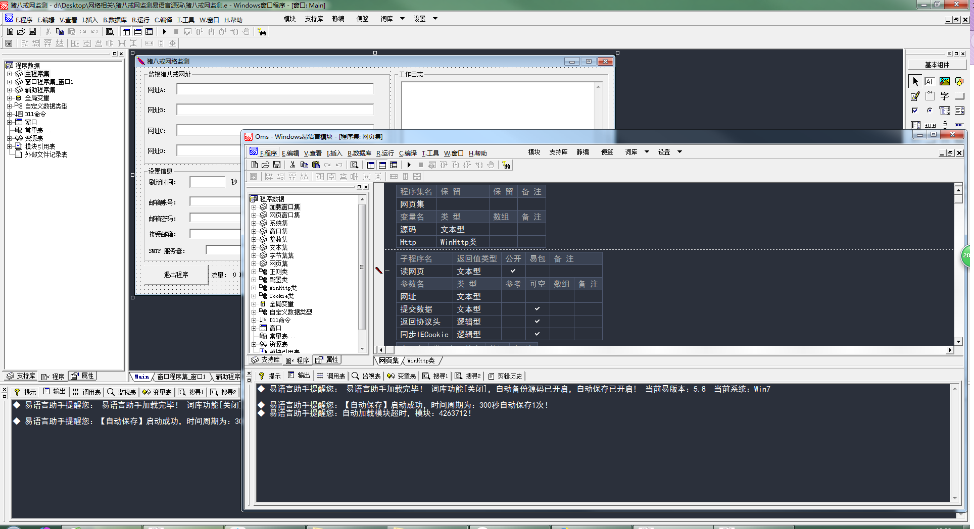Toggle 可空 checkmark for 同步IECookie parameter

(537, 334)
